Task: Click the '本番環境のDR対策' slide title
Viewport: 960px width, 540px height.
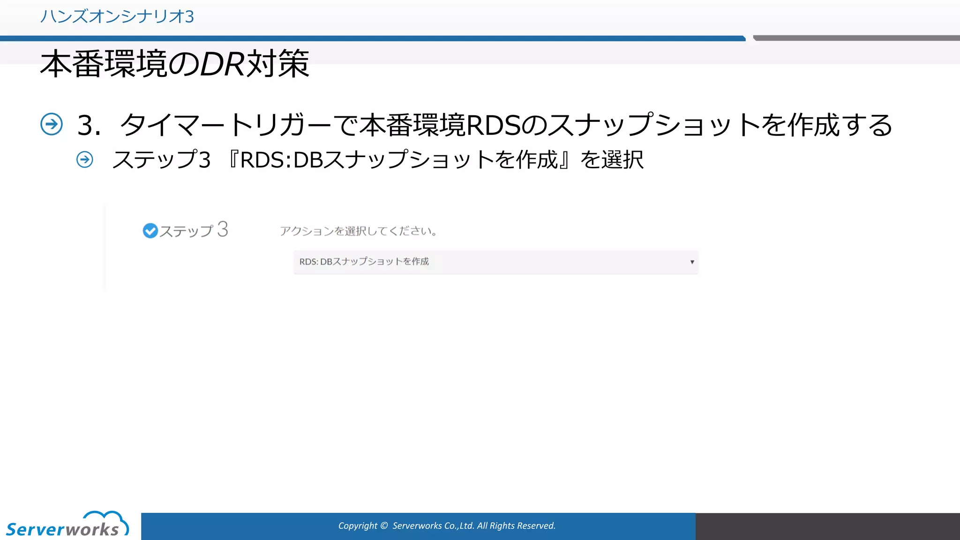Action: (x=174, y=64)
